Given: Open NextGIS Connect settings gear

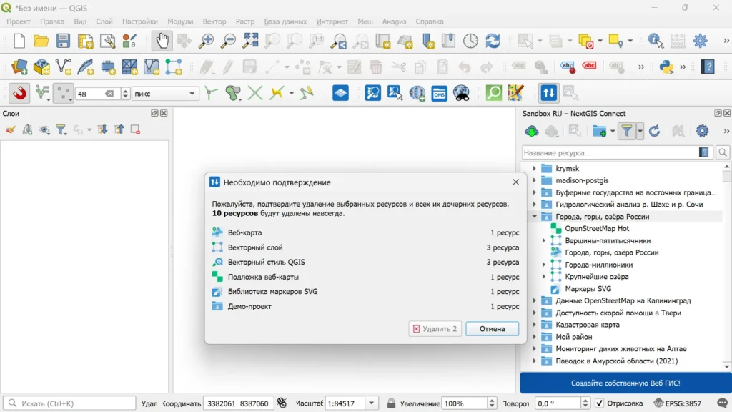Looking at the screenshot, I should pyautogui.click(x=702, y=132).
